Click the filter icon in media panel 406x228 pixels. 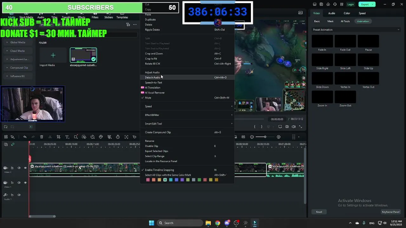click(x=128, y=24)
